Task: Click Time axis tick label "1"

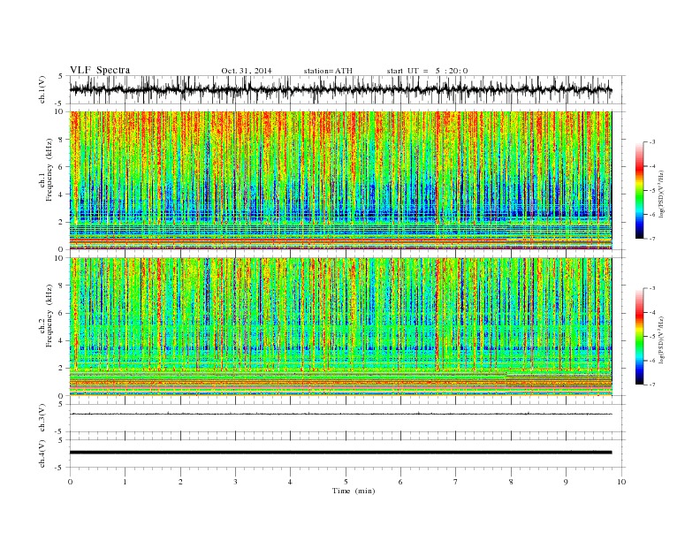Action: [125, 482]
